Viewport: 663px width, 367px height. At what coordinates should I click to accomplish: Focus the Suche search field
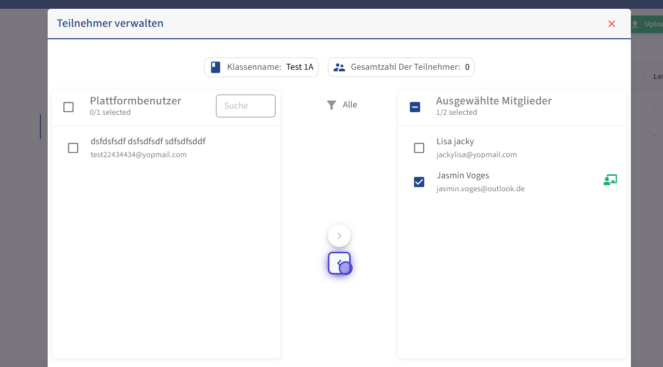[x=246, y=106]
